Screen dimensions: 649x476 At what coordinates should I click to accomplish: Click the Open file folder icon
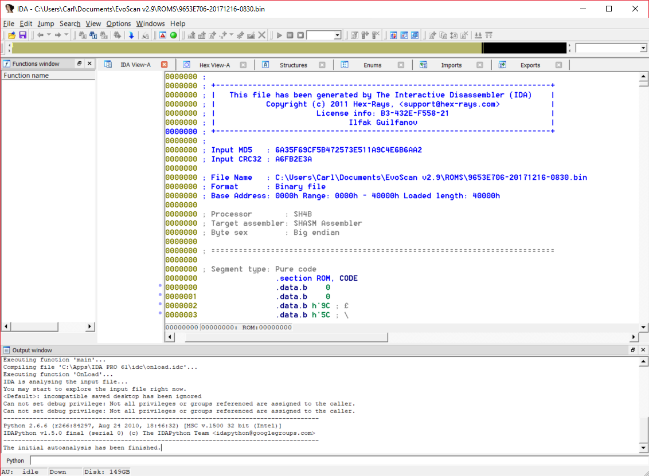11,36
